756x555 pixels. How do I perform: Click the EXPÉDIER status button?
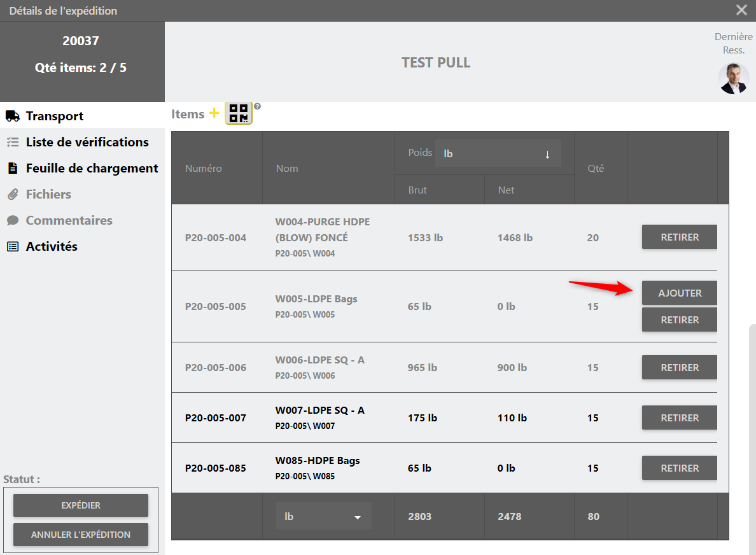tap(81, 505)
